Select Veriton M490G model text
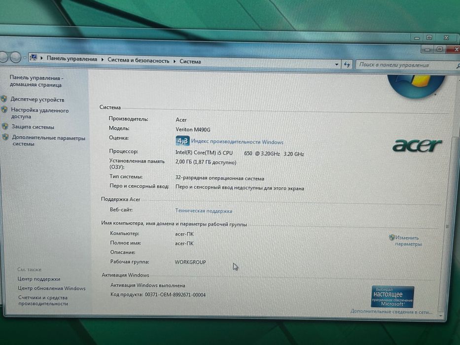This screenshot has width=460, height=345. (x=193, y=129)
